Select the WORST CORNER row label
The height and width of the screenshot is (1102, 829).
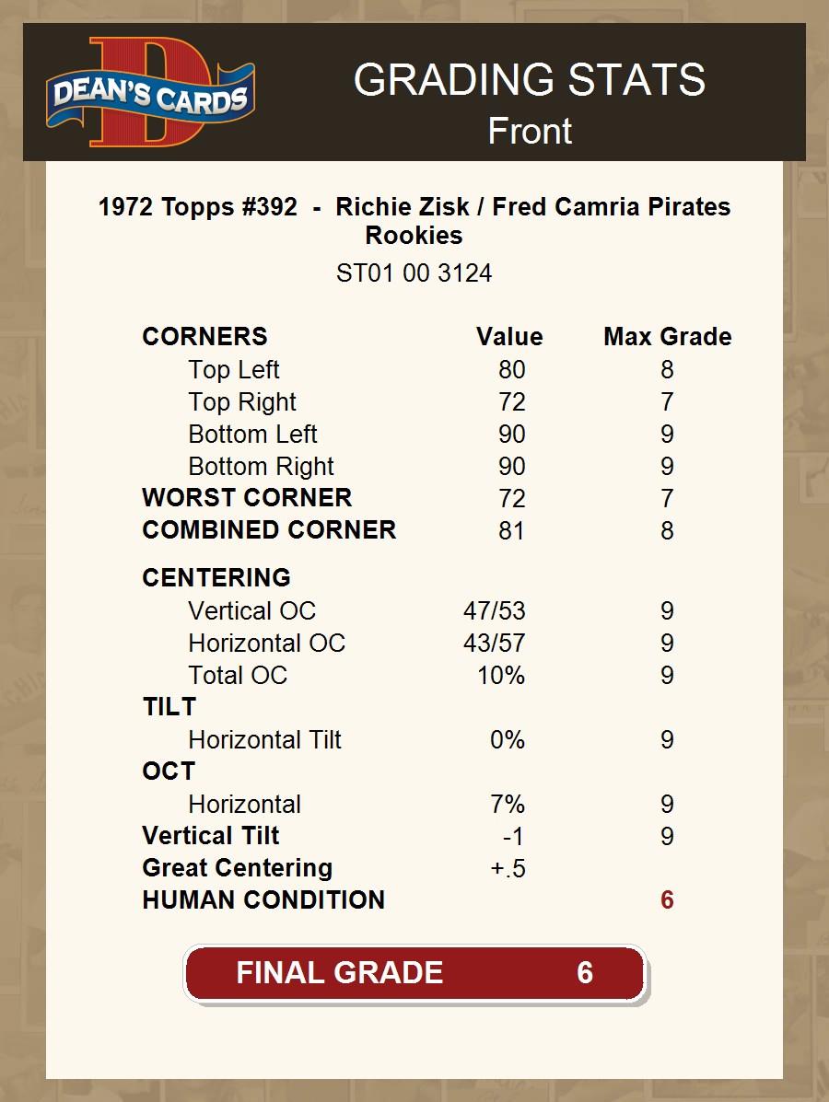[247, 498]
